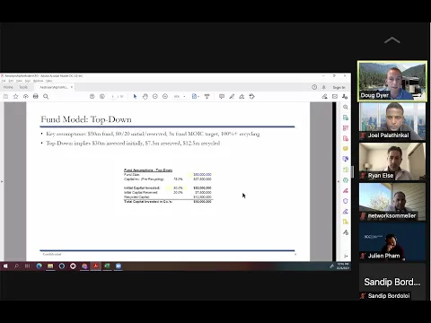Click the star bookmark icon in Acrobat toolbar
Screen dimensions: 431x323
pos(15,96)
